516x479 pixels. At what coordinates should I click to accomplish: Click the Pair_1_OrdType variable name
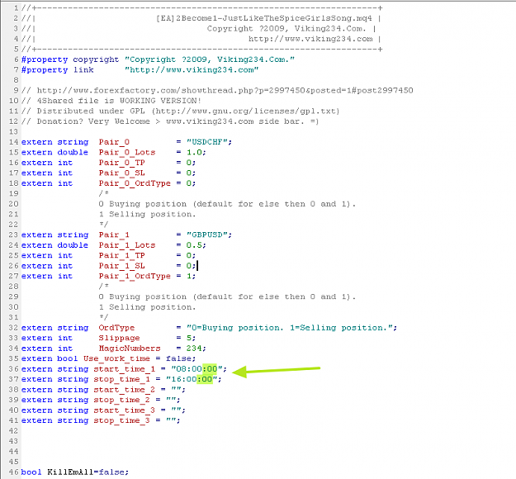point(135,276)
